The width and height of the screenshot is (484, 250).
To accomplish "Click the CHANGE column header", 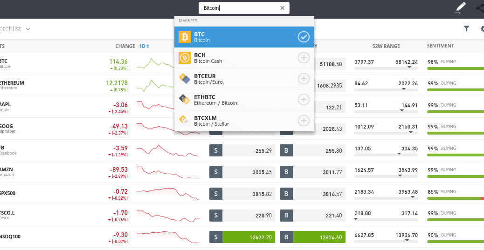I will 125,46.
